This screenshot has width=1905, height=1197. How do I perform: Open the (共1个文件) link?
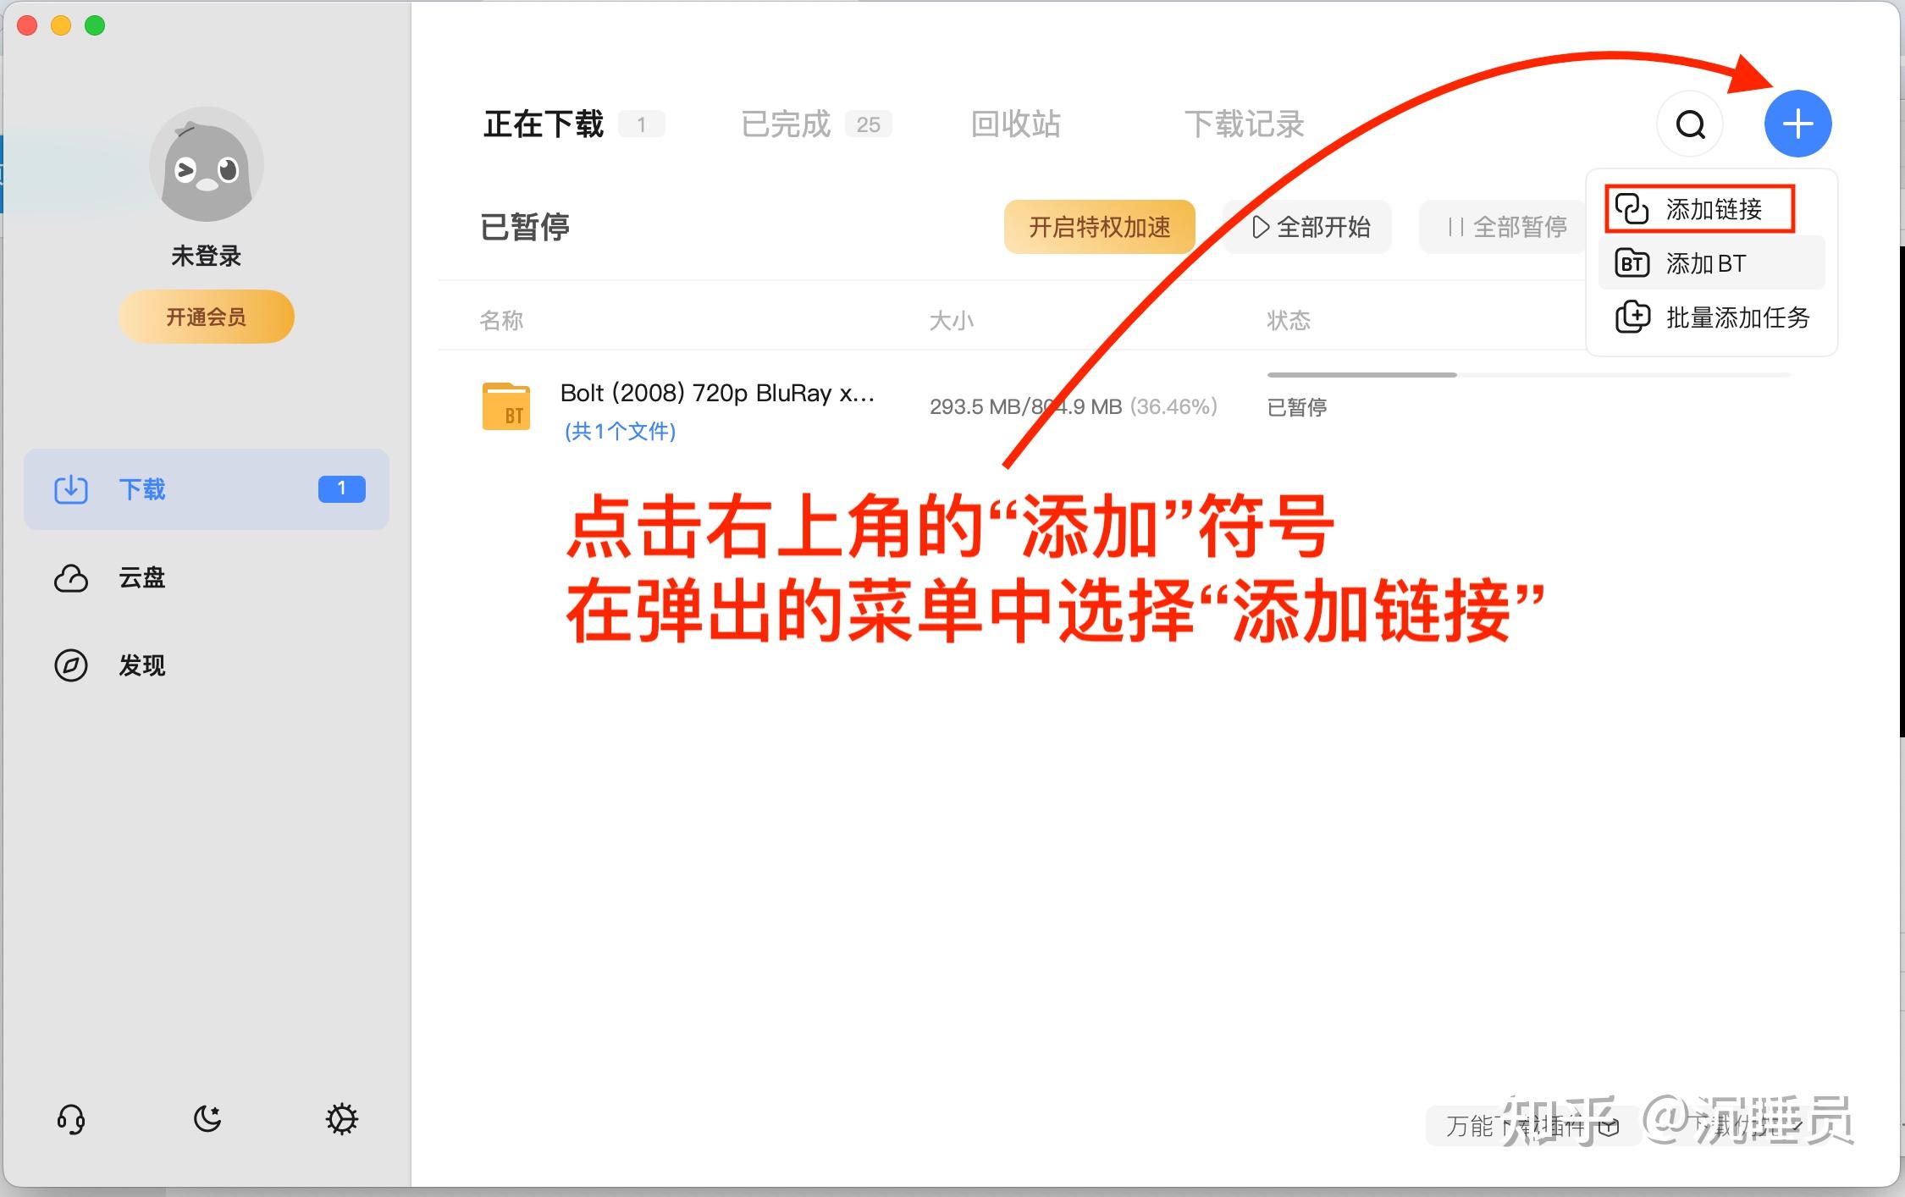click(620, 432)
